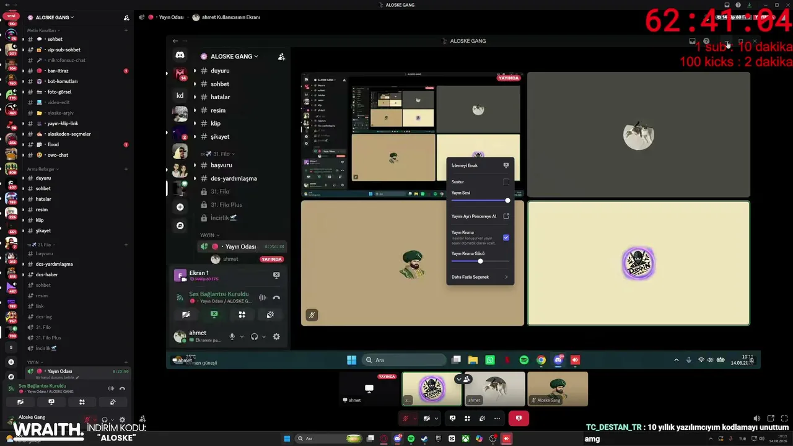
Task: Open activities from bottom call controls
Action: pos(468,418)
